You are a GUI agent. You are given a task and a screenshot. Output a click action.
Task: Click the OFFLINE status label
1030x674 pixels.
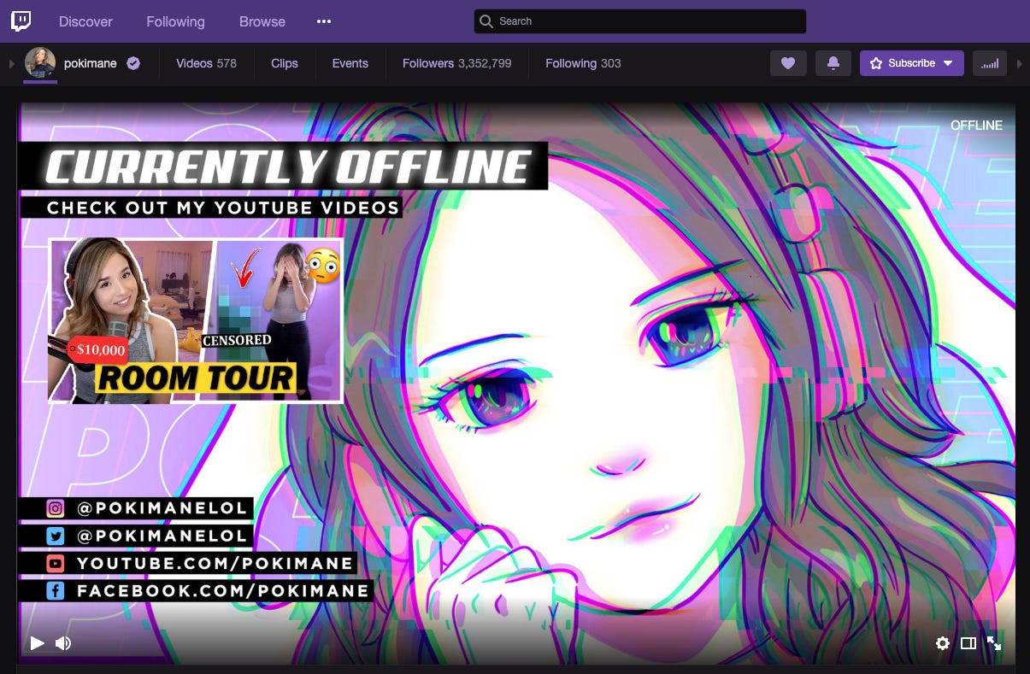coord(976,126)
